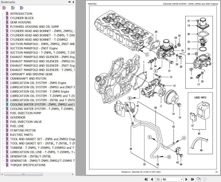Click bookmark icon next to CYLINDER BLOCK

pos(7,18)
